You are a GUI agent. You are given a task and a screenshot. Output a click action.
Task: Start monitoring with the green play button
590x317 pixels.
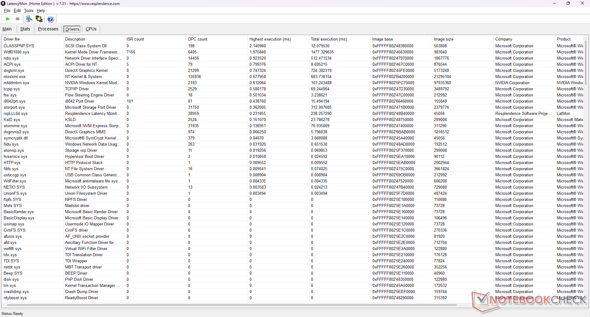[8, 19]
